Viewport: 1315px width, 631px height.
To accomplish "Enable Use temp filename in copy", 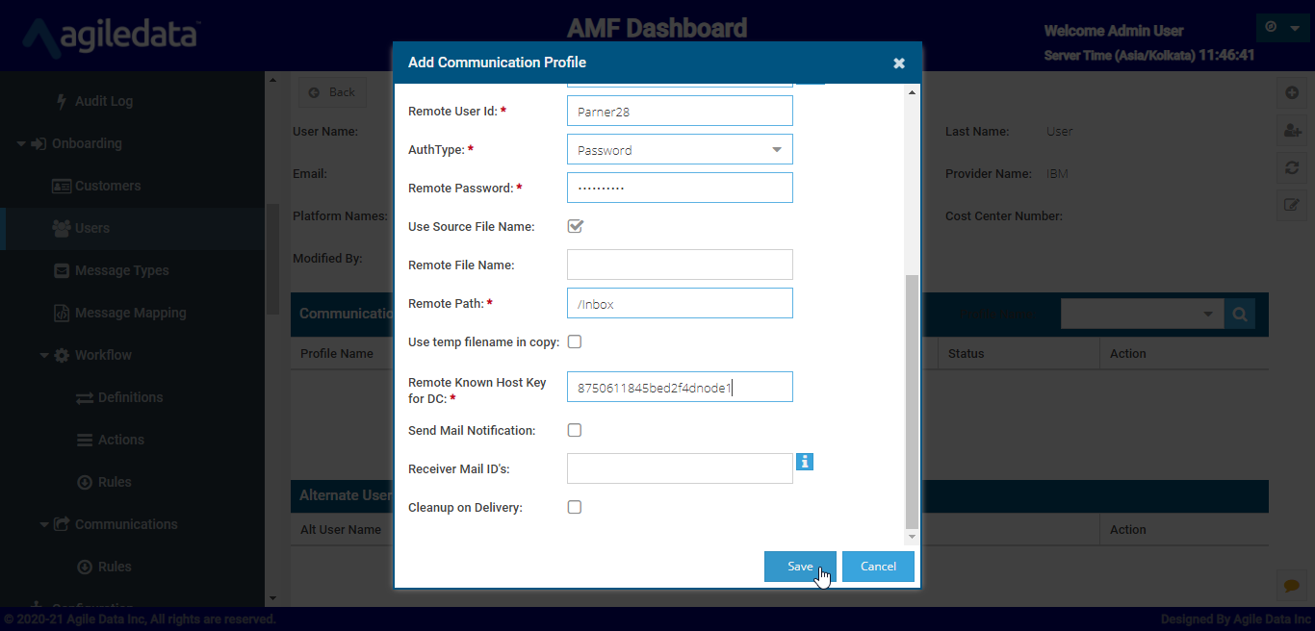I will coord(575,341).
